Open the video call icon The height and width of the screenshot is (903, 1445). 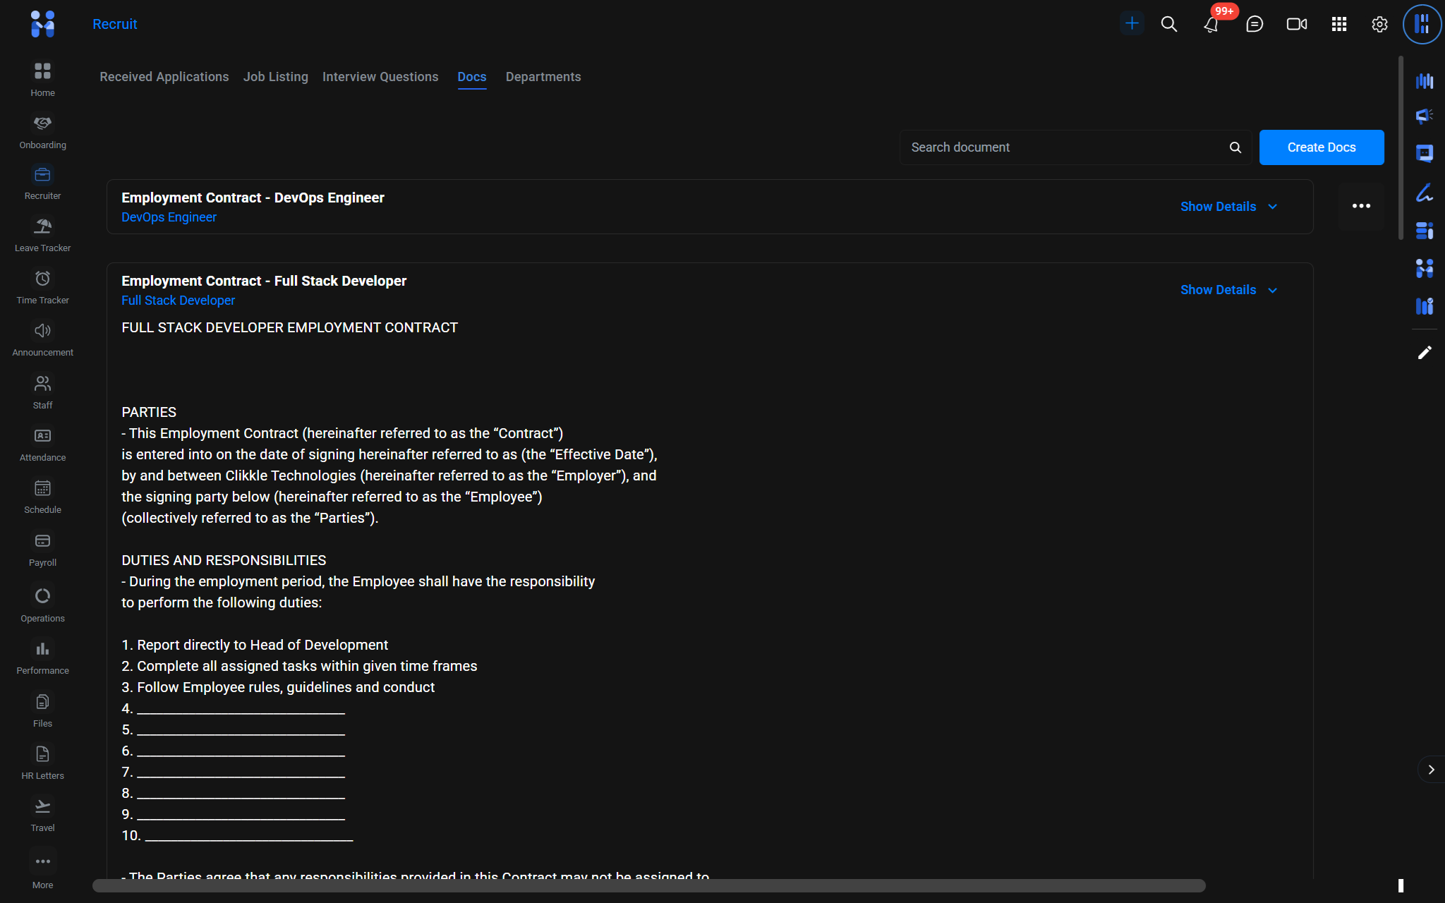1296,25
